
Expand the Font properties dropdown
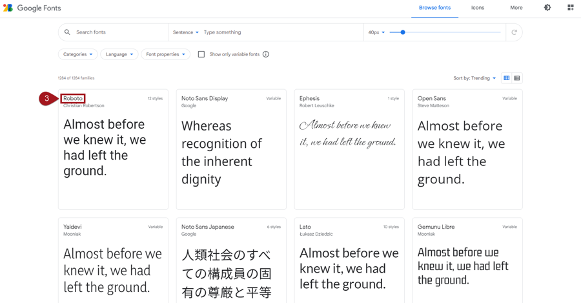[x=165, y=54]
